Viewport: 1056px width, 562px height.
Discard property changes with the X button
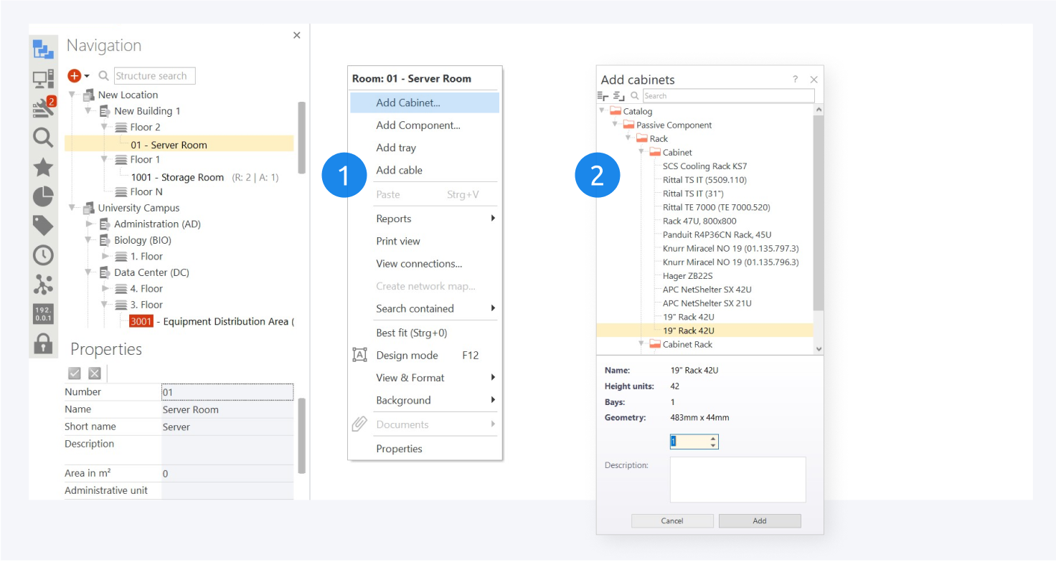(x=94, y=373)
